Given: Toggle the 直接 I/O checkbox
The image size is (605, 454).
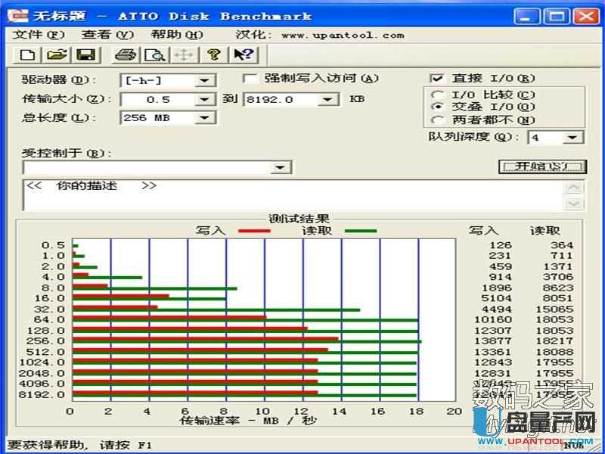Looking at the screenshot, I should (436, 79).
